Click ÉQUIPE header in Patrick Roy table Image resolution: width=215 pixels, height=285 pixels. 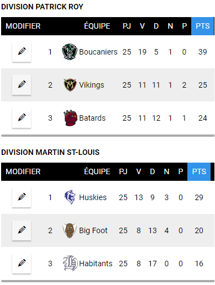coord(97,26)
